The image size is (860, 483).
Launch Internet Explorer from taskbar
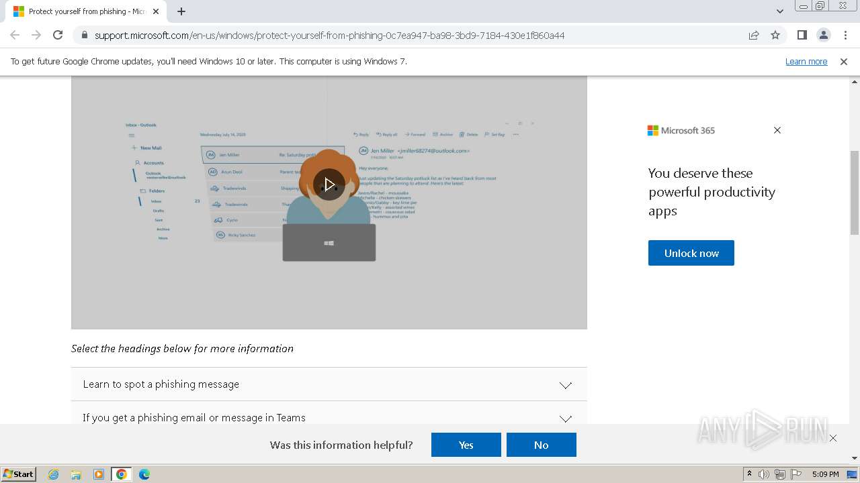(54, 474)
